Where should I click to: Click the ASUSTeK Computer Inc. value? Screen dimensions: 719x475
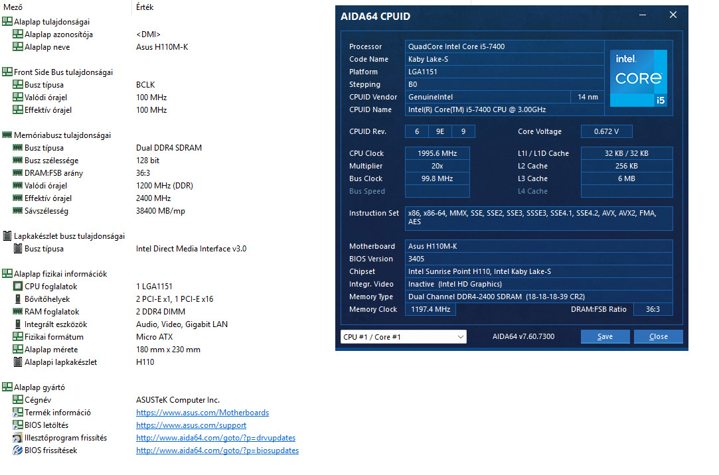click(178, 399)
